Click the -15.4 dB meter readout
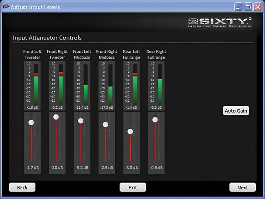The image size is (265, 199). pyautogui.click(x=82, y=107)
